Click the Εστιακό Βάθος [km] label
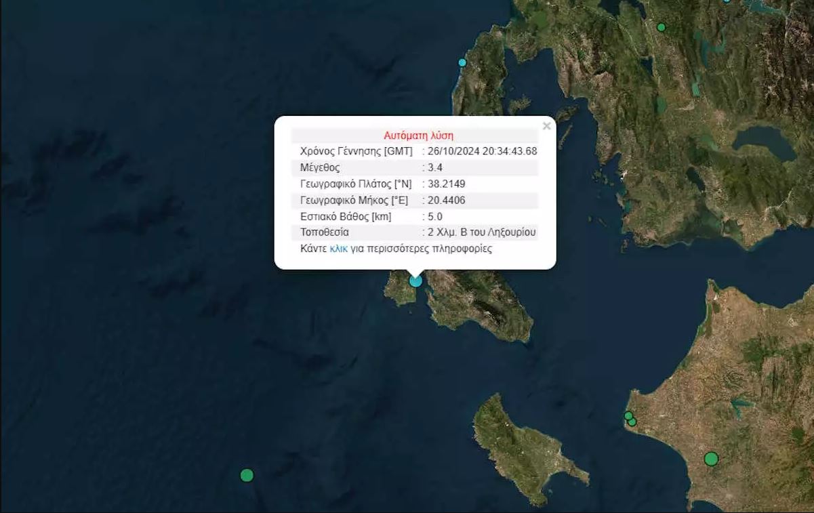Image resolution: width=814 pixels, height=513 pixels. [346, 216]
